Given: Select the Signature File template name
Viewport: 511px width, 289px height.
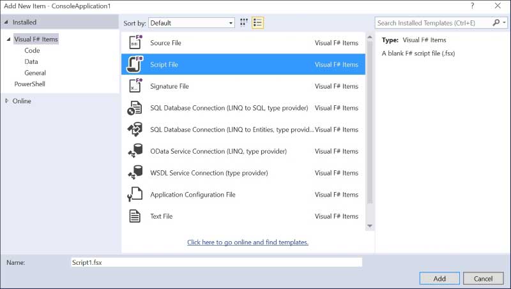Looking at the screenshot, I should pos(169,86).
